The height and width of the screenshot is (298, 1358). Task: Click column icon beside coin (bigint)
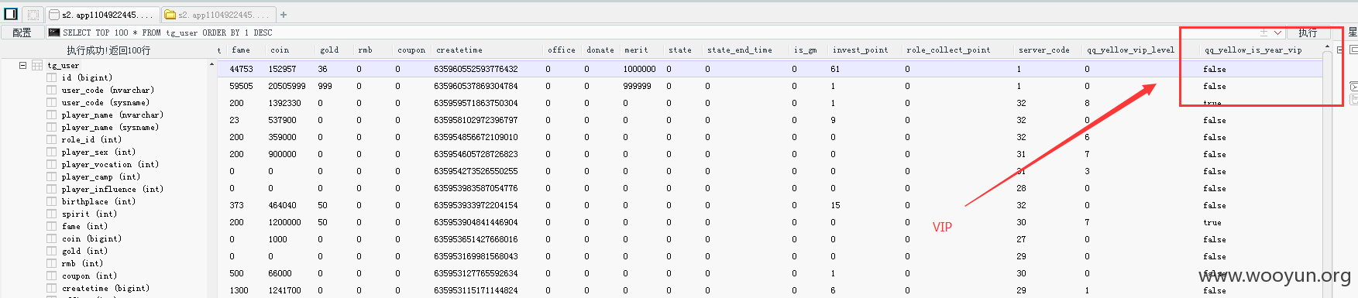(51, 238)
